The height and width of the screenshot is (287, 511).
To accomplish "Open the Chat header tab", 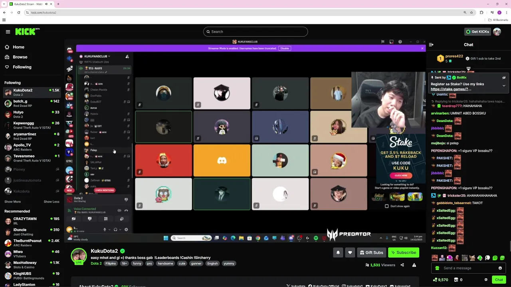I will coord(468,45).
